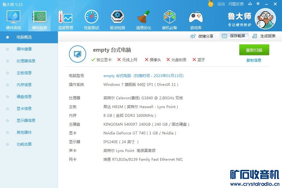The width and height of the screenshot is (282, 188).
Task: Click the download tray icon in title bar
Action: [250, 4]
